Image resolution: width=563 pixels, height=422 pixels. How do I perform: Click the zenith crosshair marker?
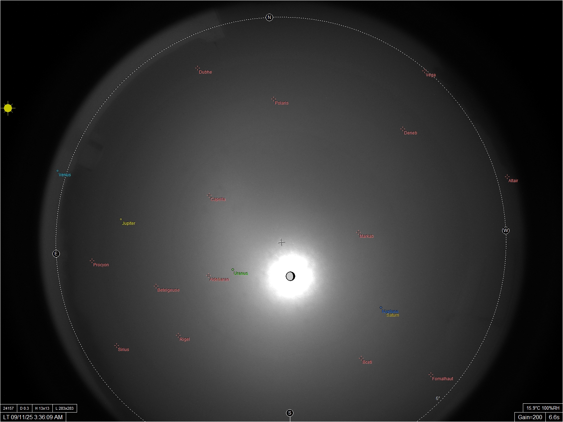pyautogui.click(x=281, y=242)
